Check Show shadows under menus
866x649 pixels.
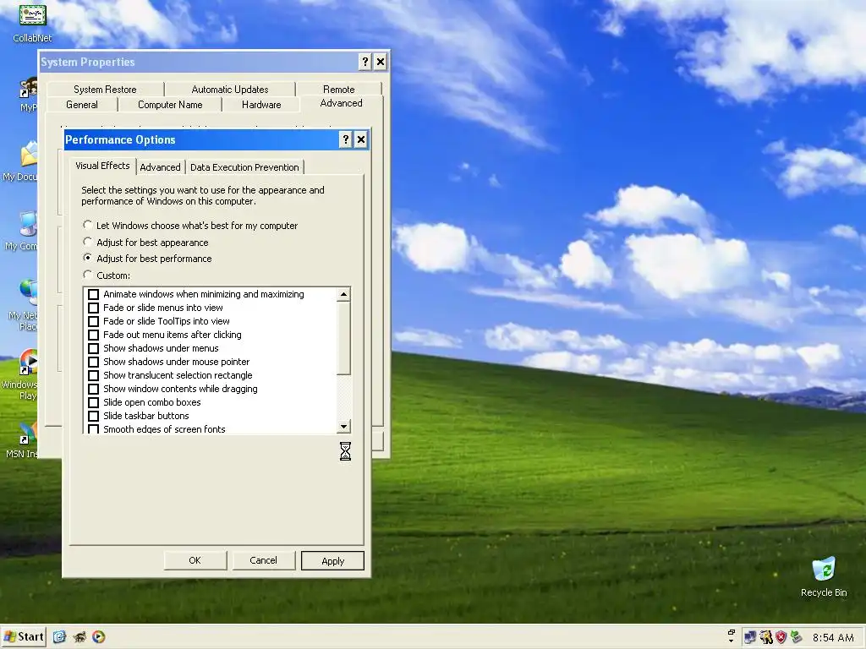tap(93, 348)
